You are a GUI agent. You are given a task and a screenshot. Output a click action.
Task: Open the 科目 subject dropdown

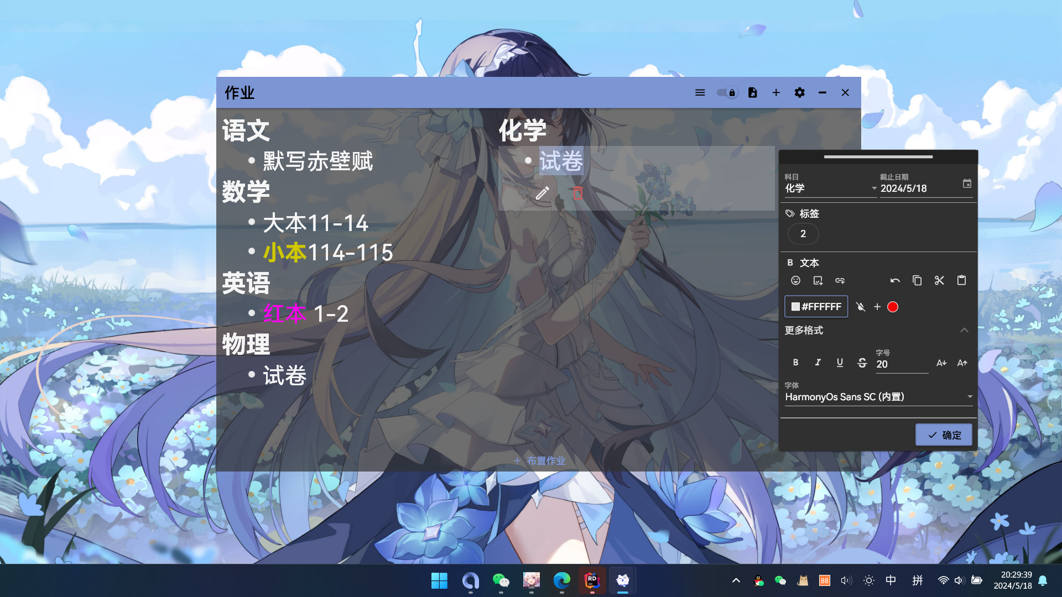click(830, 188)
